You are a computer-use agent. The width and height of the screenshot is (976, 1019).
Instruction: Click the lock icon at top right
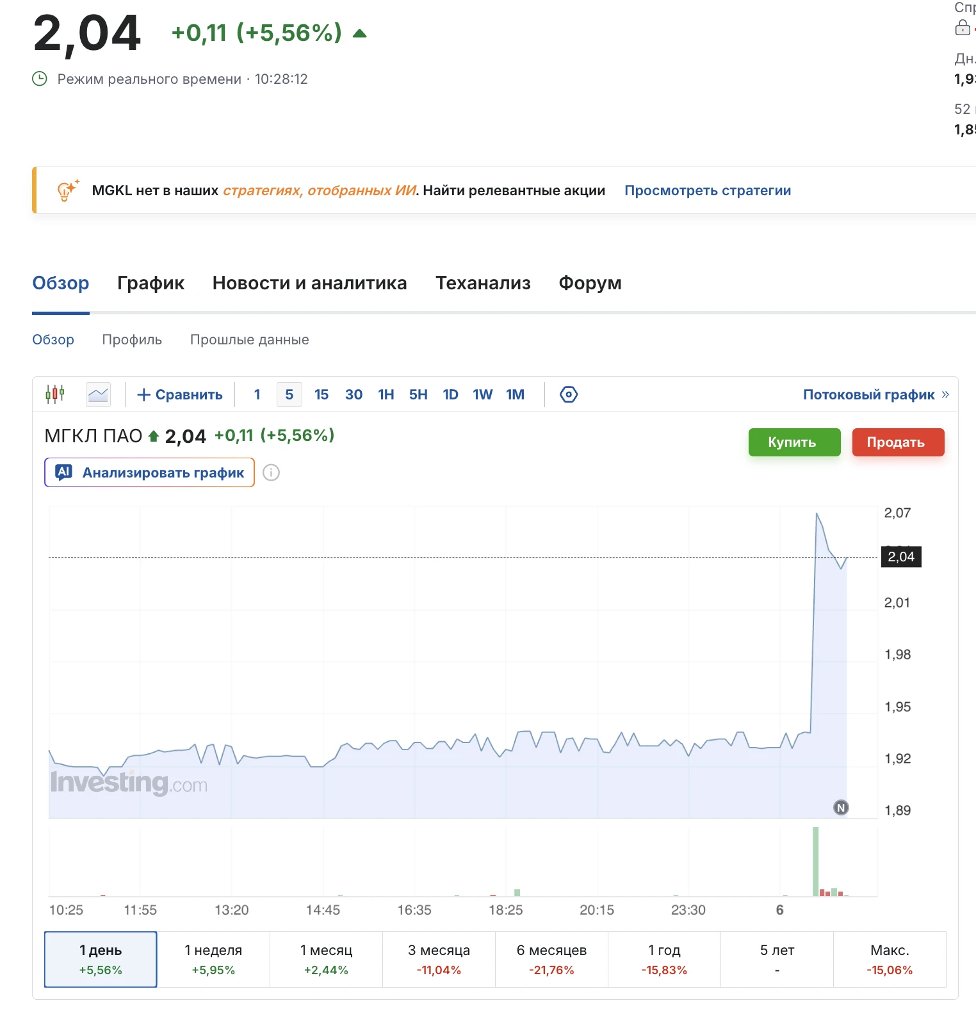(x=963, y=28)
